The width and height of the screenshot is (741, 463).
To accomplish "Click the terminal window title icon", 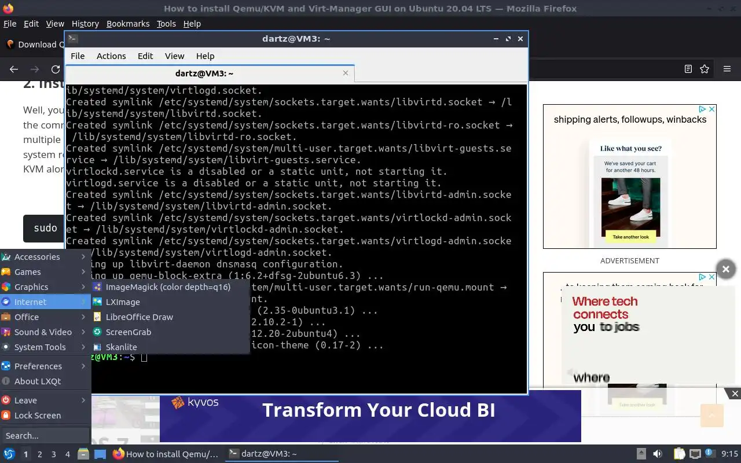I will (x=72, y=38).
